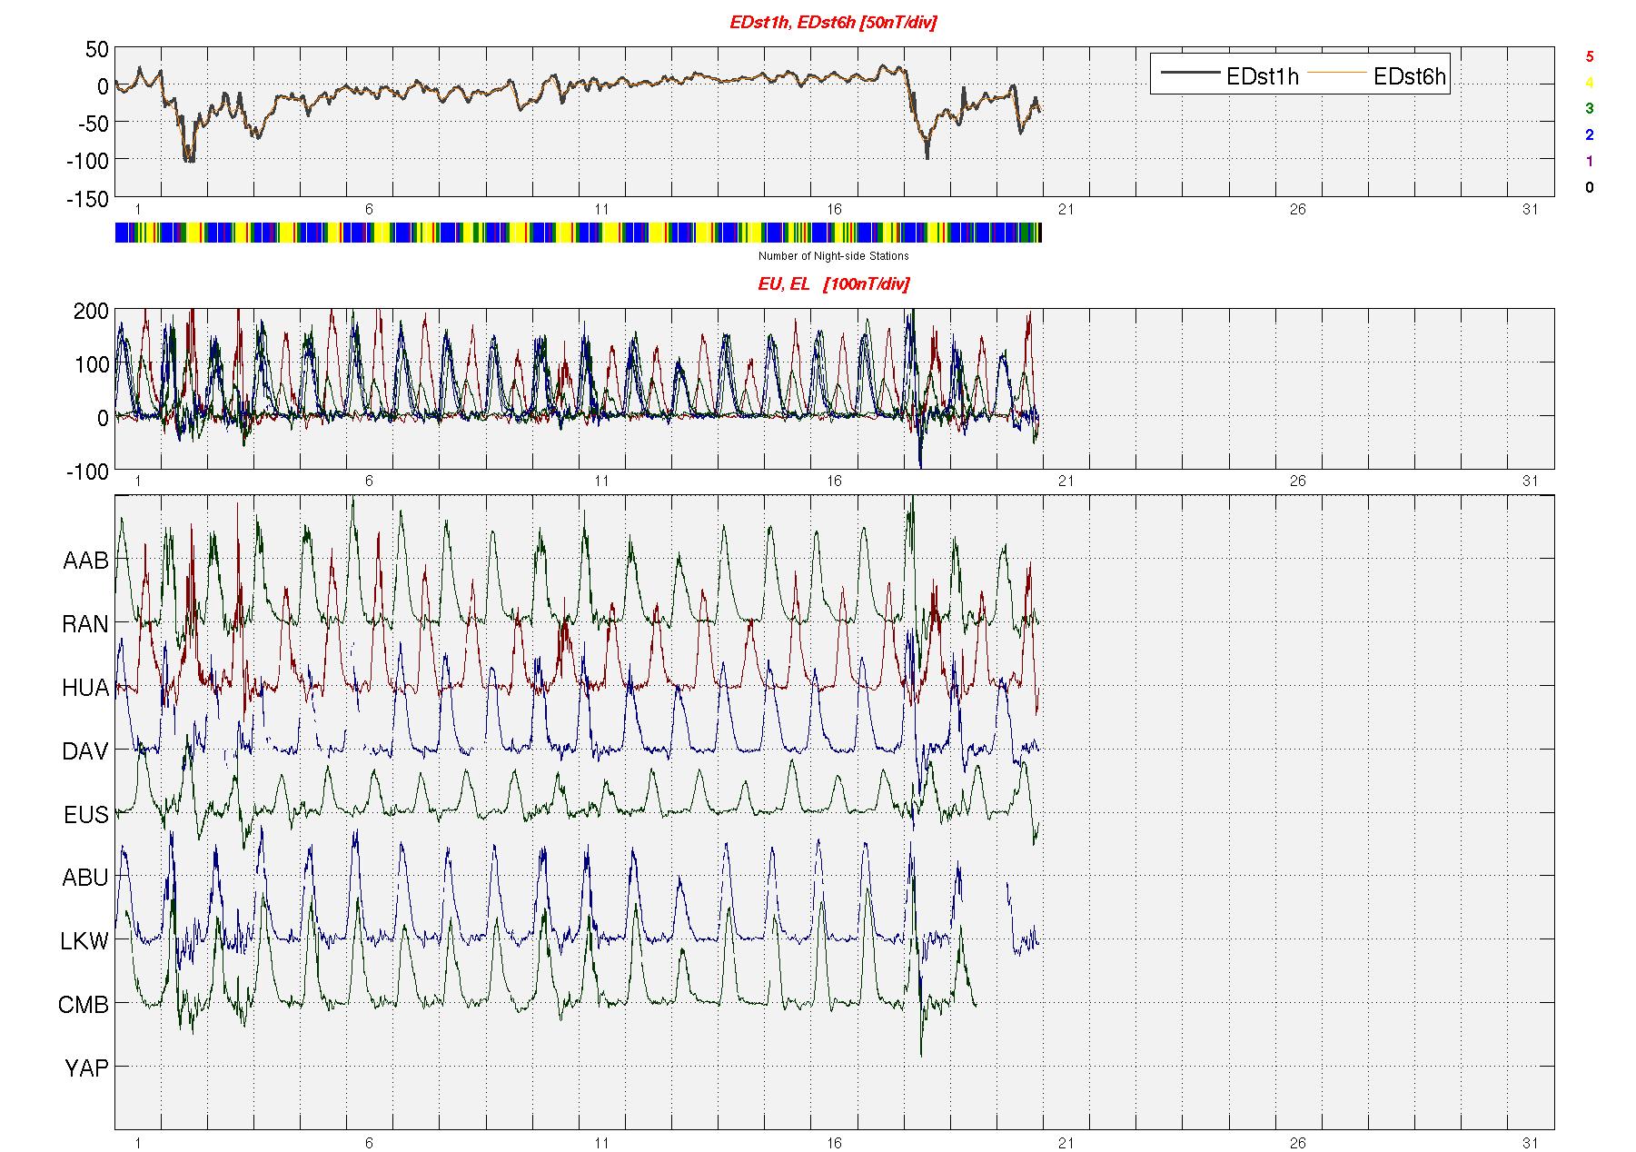The width and height of the screenshot is (1636, 1152).
Task: Click the EU, EL plot title
Action: pos(833,284)
